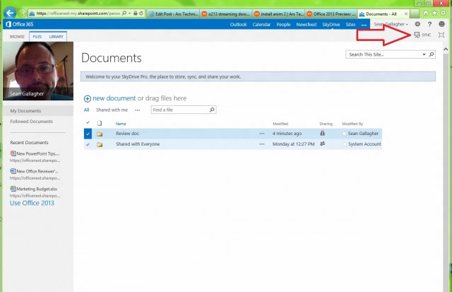Click the lock sharing icon for Review doc
Screen dimensions: 452x292
(x=322, y=133)
